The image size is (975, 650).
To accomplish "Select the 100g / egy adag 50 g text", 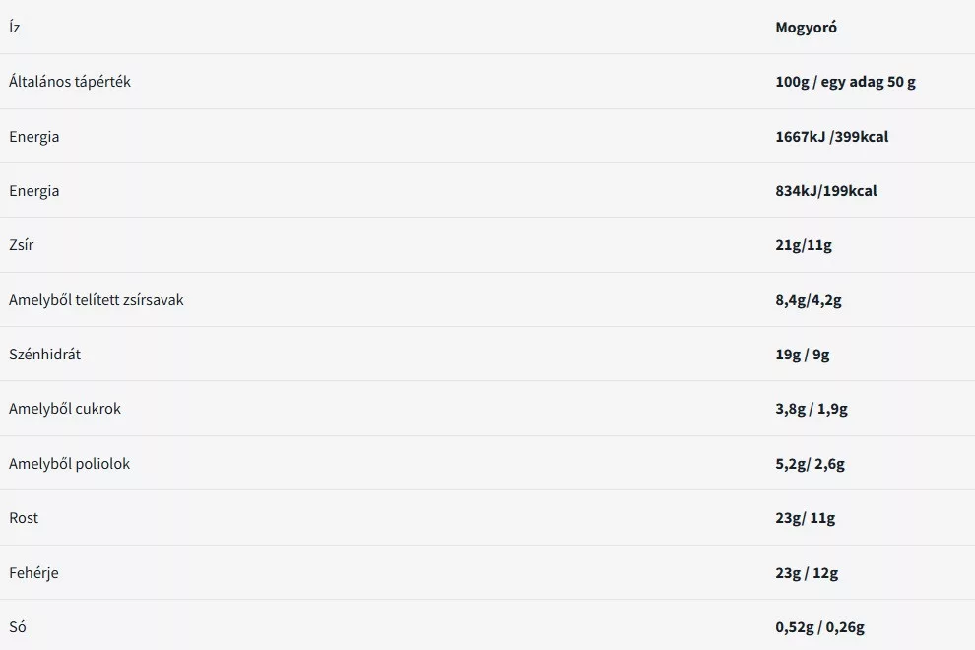I will tap(845, 82).
